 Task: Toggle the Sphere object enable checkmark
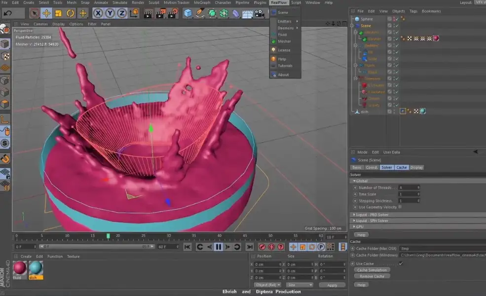coord(397,19)
